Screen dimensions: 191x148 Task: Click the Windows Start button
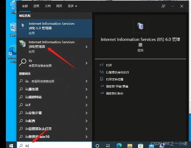pyautogui.click(x=11, y=146)
